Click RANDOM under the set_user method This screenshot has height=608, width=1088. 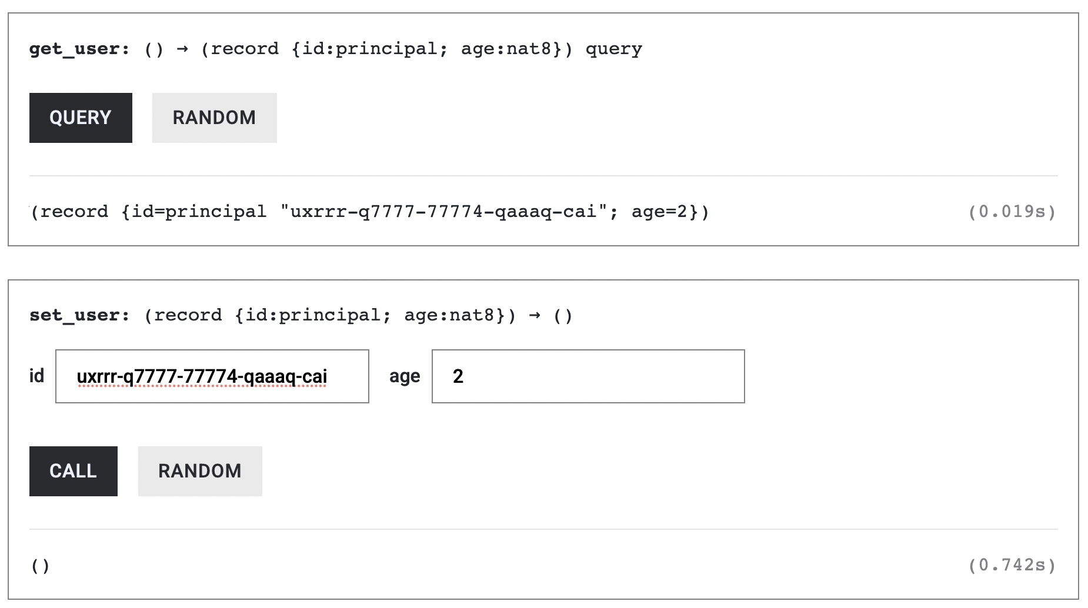click(200, 471)
